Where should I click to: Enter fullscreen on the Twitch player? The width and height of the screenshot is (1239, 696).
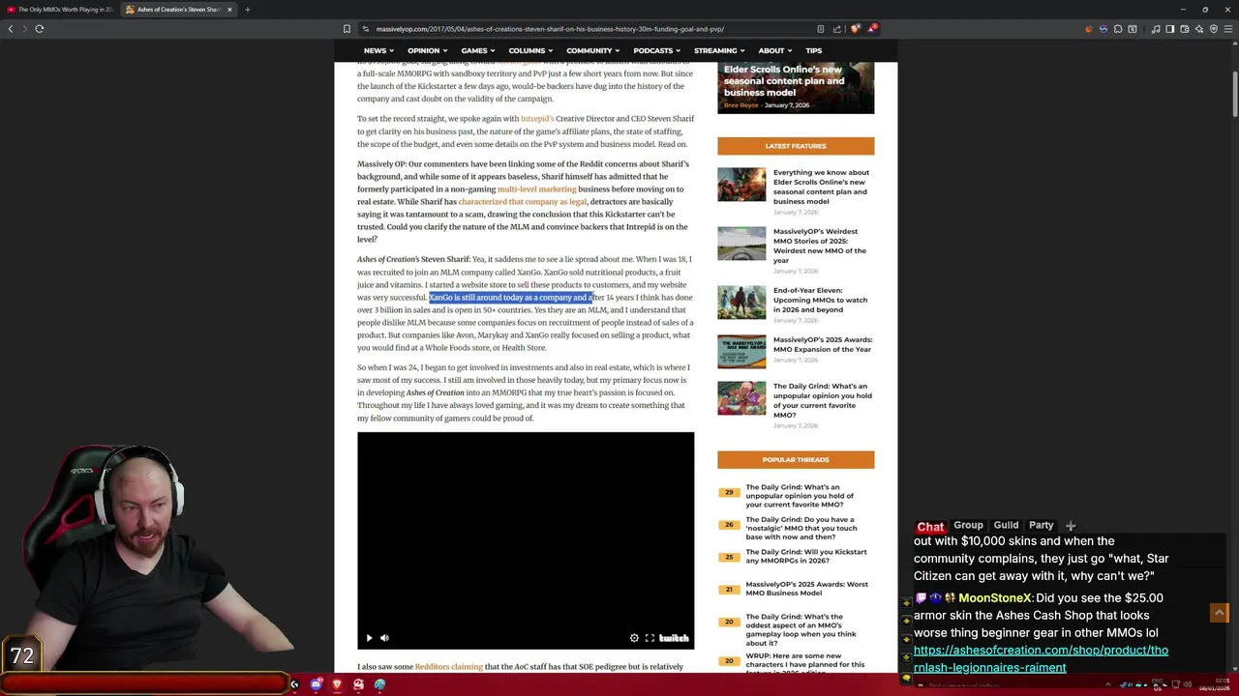click(650, 638)
